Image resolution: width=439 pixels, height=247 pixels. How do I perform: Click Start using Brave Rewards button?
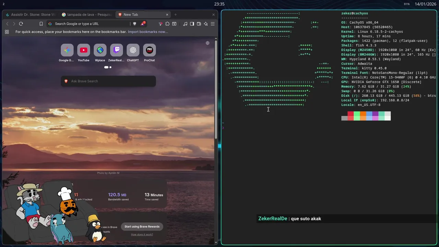tap(142, 226)
